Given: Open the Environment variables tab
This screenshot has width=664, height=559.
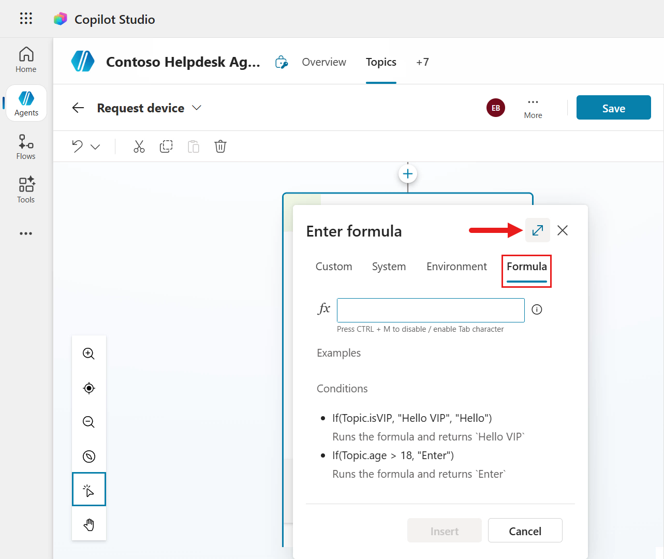Looking at the screenshot, I should (456, 267).
